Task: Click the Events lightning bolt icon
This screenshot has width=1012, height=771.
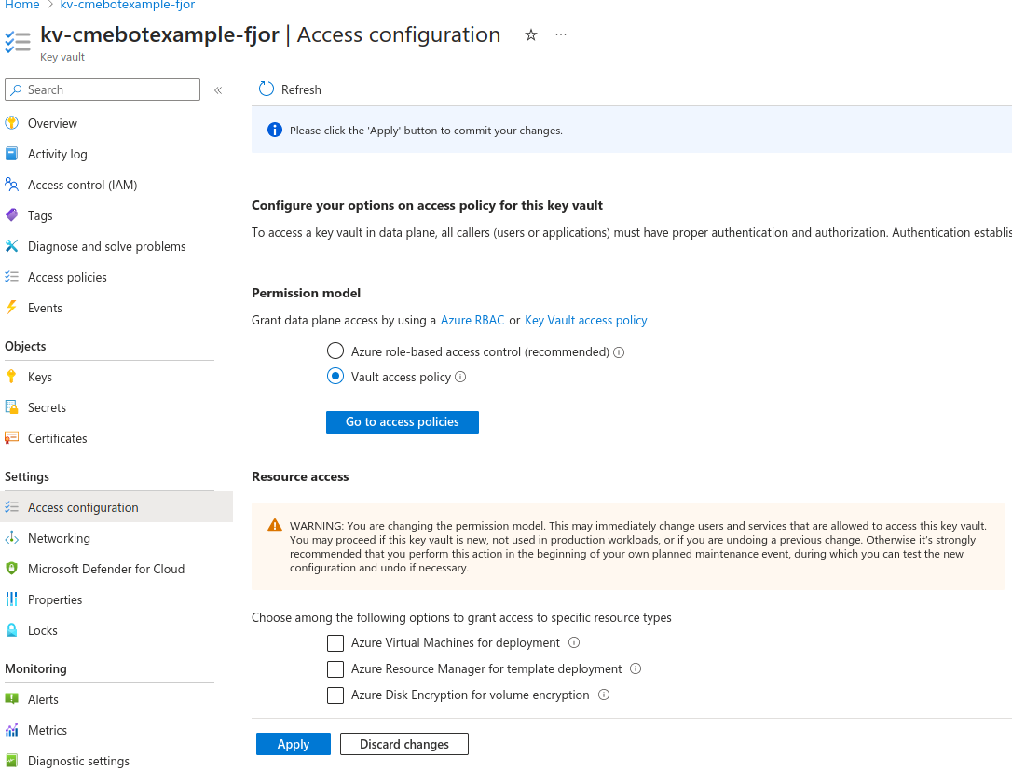Action: [x=11, y=308]
